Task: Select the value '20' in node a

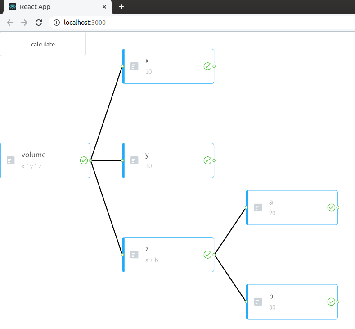Action: point(272,213)
